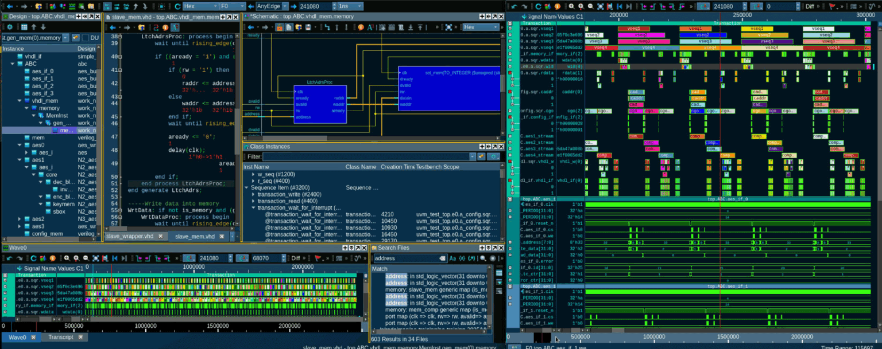Click the Creation Time column header

point(397,167)
